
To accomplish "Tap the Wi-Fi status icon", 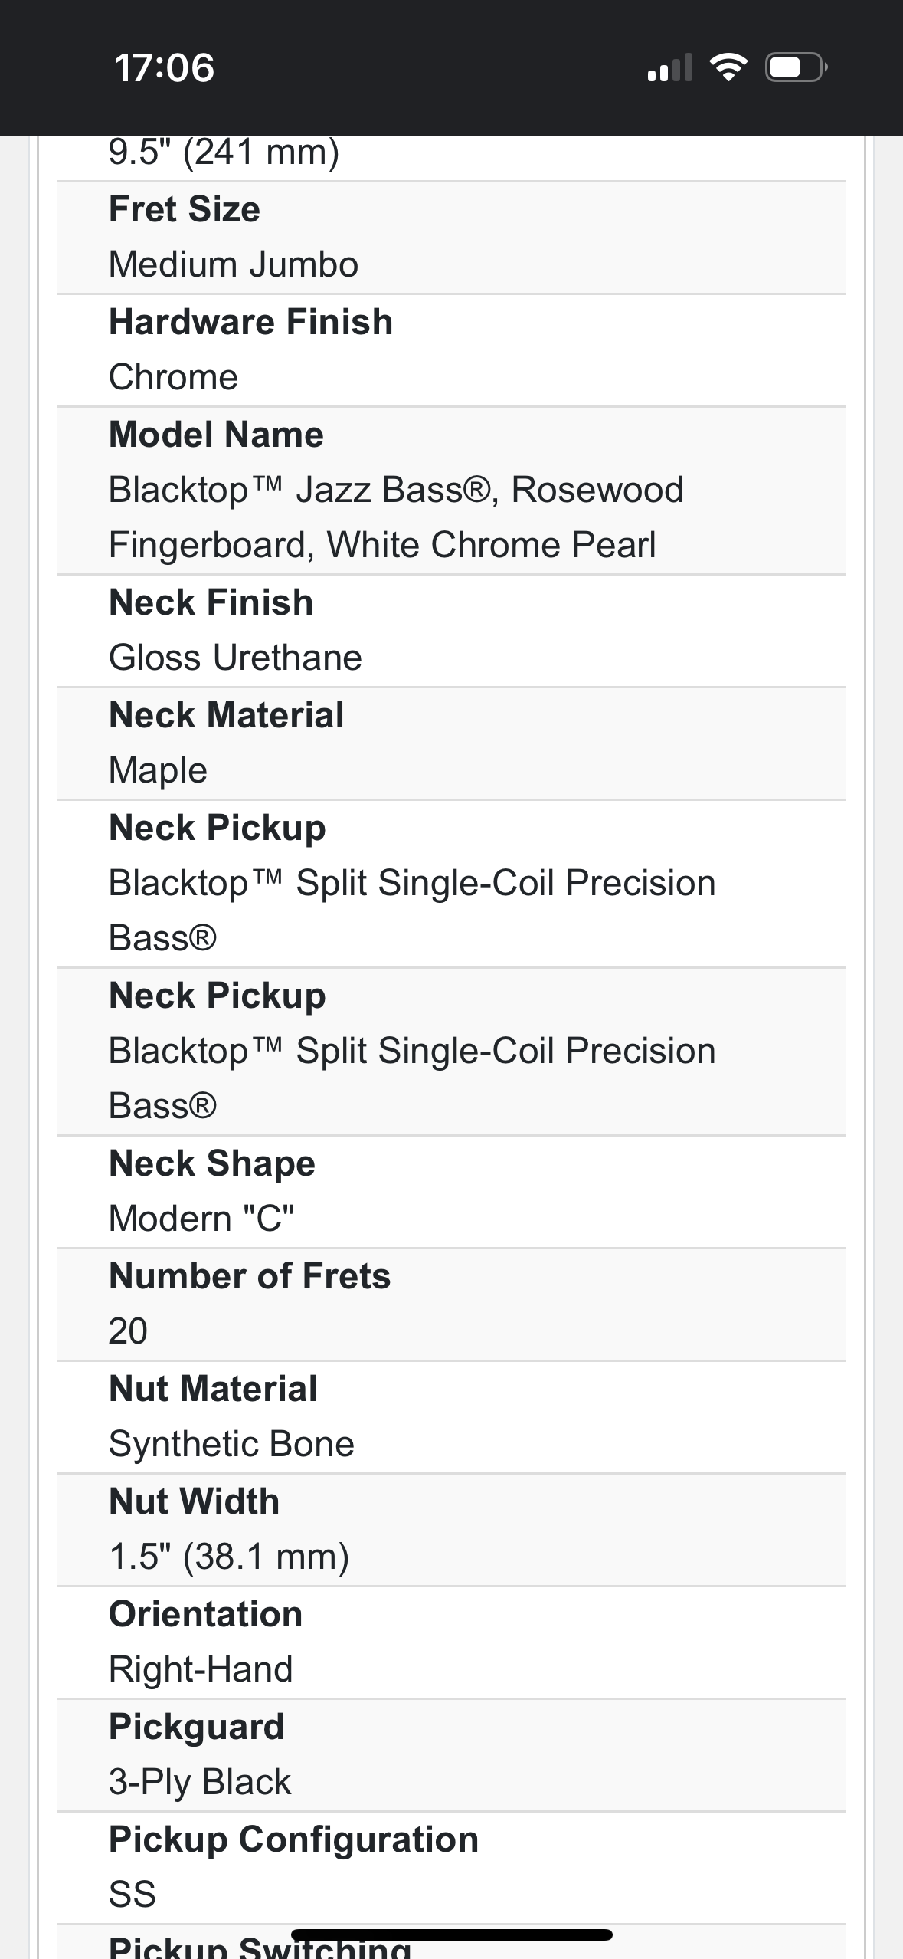I will pos(728,68).
